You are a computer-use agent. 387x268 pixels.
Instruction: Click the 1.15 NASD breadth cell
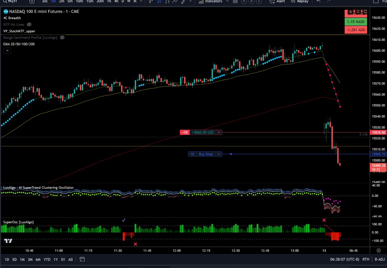[x=356, y=22]
